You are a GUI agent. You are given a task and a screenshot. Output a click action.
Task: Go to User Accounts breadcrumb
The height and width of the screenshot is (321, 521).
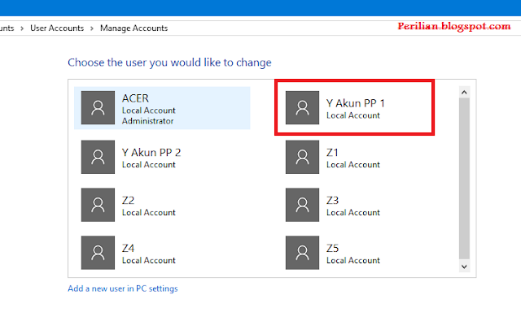tap(57, 28)
